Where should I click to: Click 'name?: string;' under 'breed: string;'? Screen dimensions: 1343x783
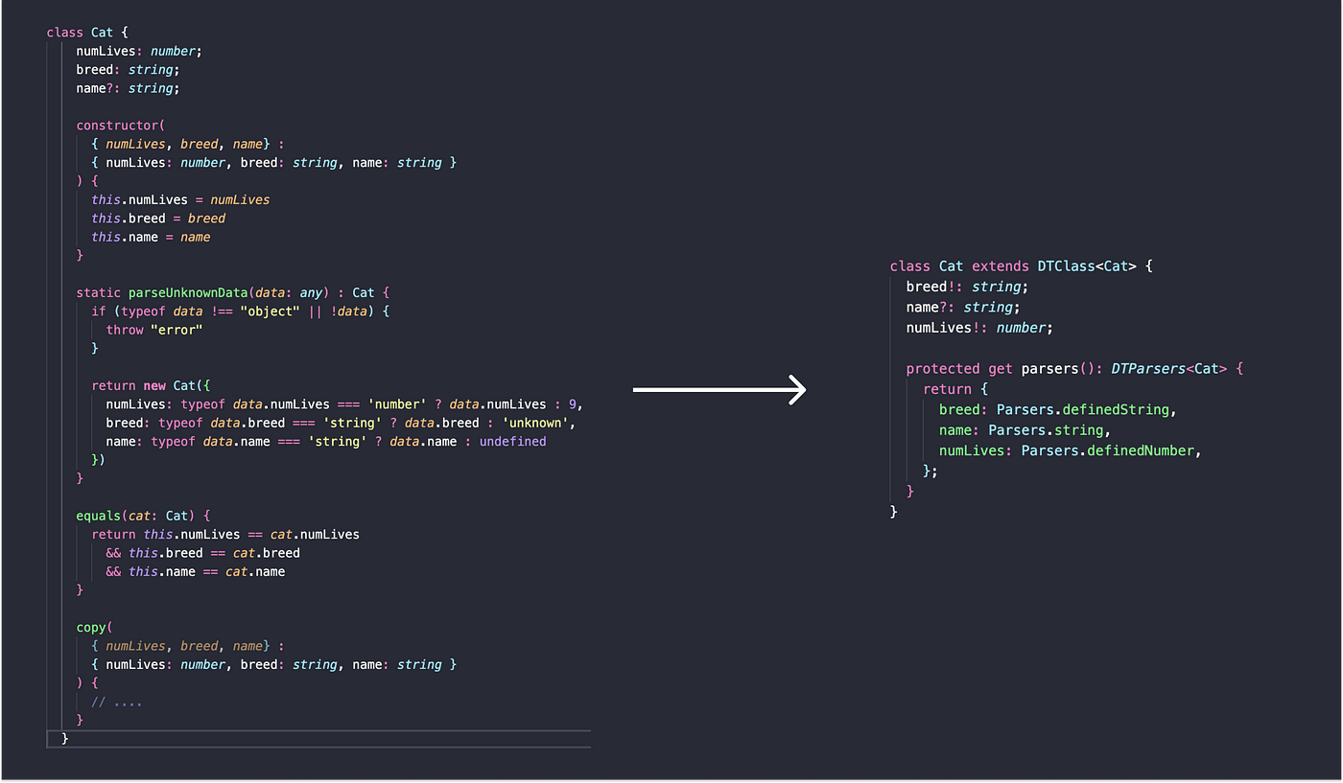click(x=128, y=88)
